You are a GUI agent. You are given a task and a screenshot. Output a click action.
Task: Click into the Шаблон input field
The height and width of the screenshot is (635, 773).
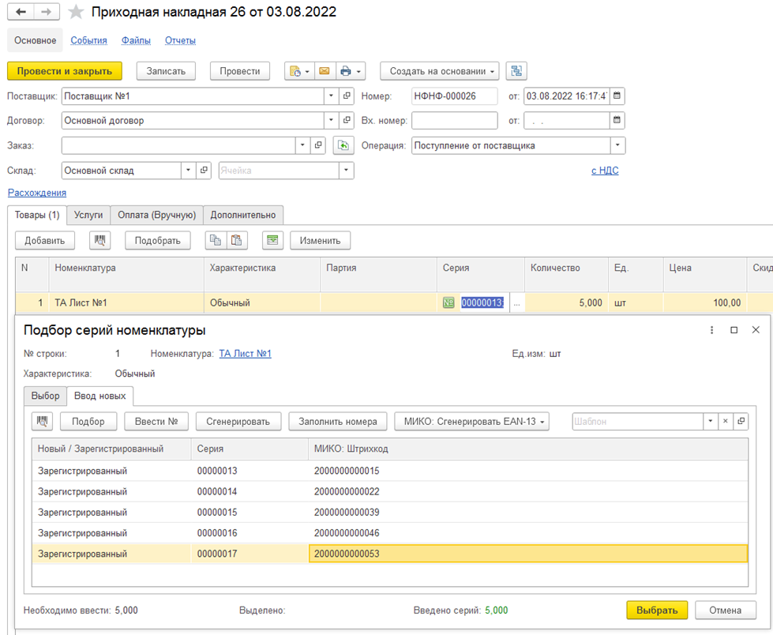tap(637, 422)
